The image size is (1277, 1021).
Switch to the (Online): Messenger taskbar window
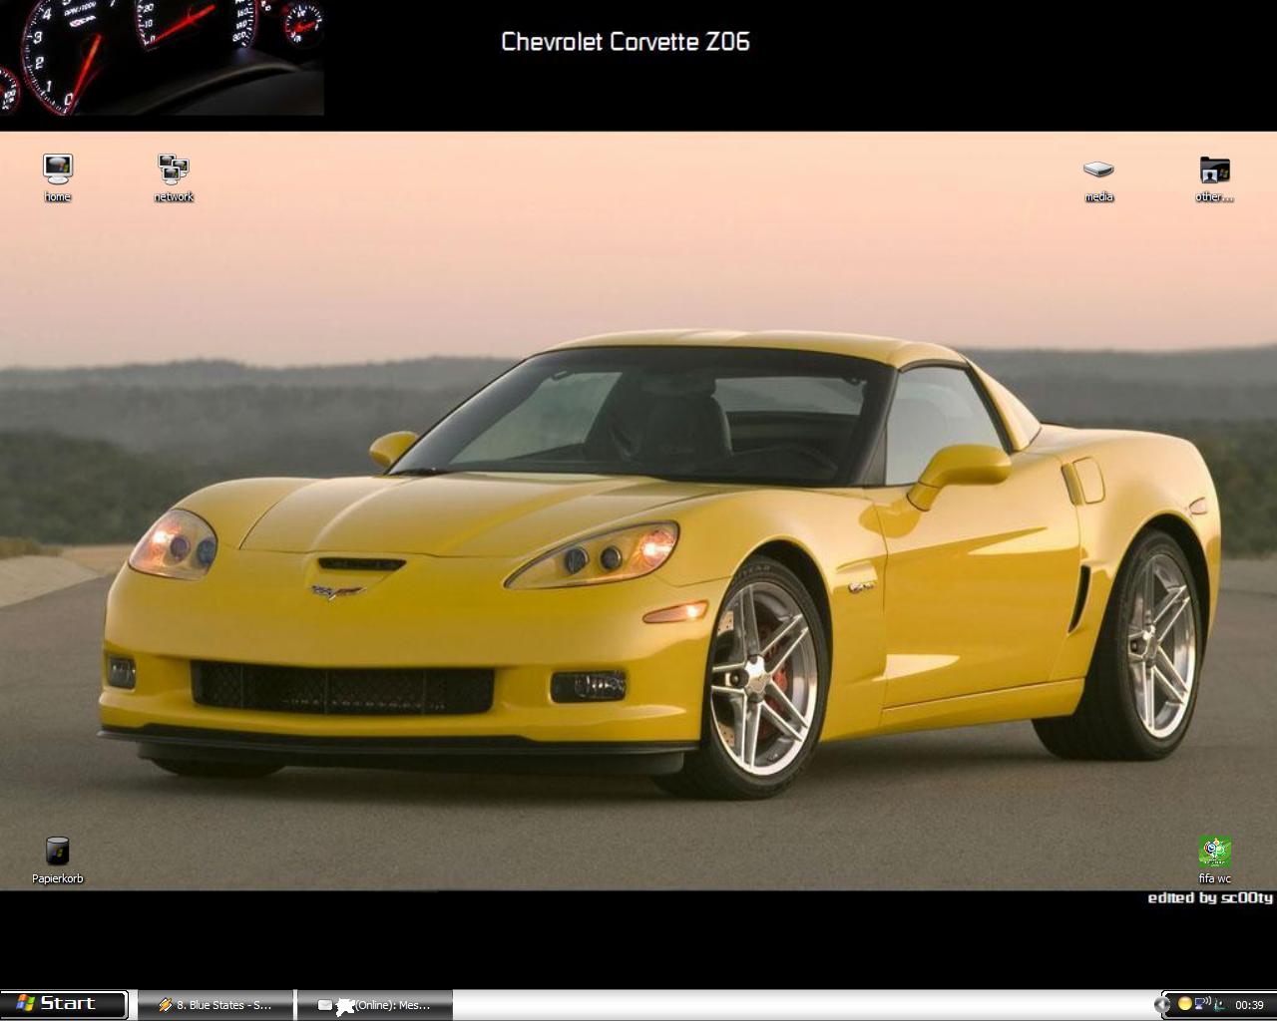click(375, 1005)
